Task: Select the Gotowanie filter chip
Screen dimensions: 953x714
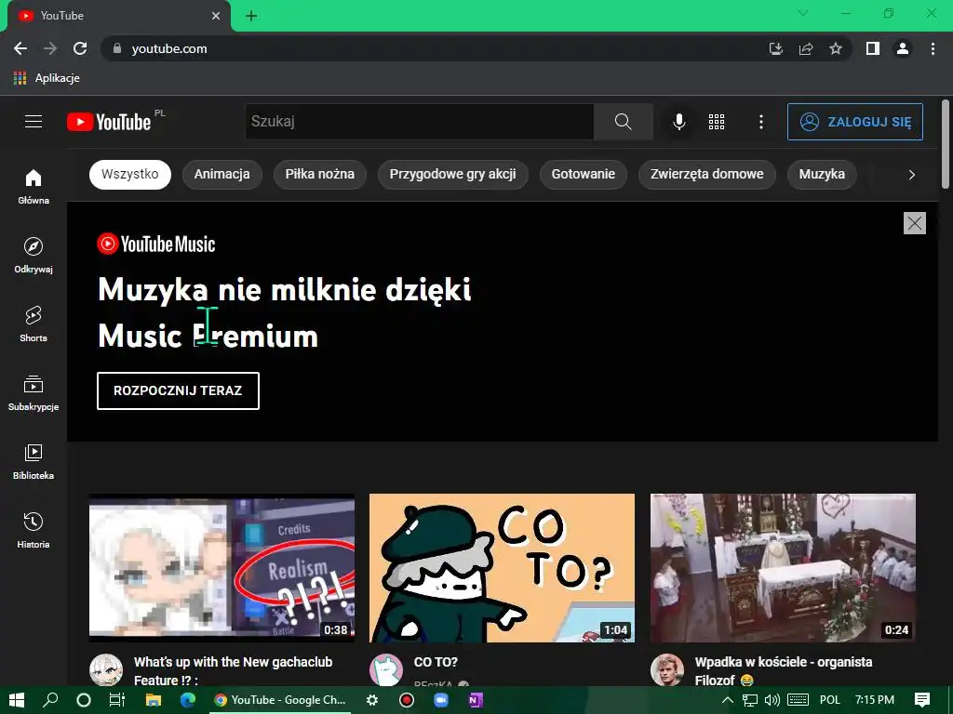Action: pyautogui.click(x=583, y=174)
